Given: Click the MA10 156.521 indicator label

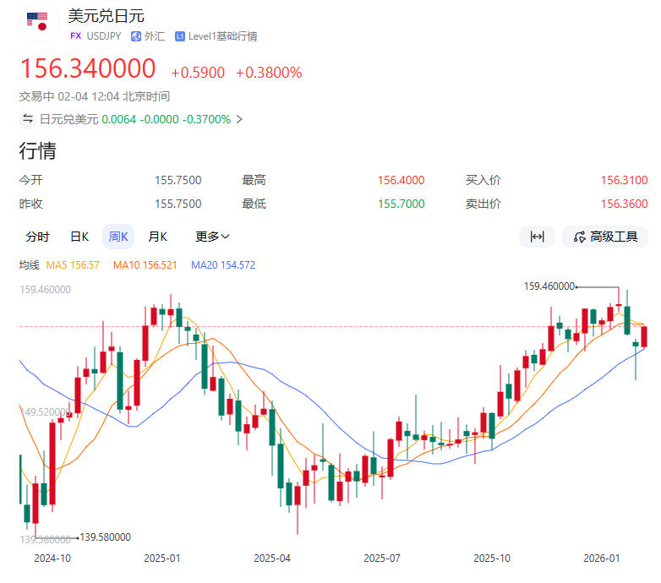Looking at the screenshot, I should tap(145, 265).
